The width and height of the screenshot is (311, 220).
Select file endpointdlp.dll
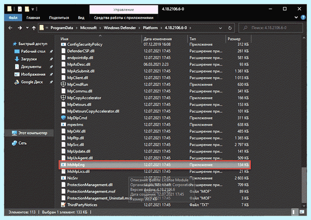[80, 58]
